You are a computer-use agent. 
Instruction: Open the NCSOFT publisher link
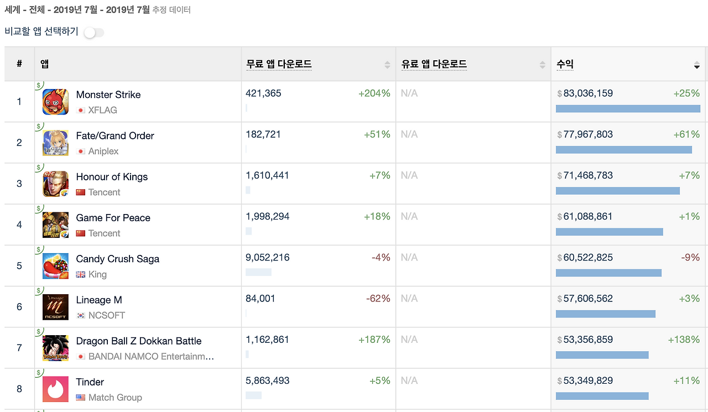point(107,315)
